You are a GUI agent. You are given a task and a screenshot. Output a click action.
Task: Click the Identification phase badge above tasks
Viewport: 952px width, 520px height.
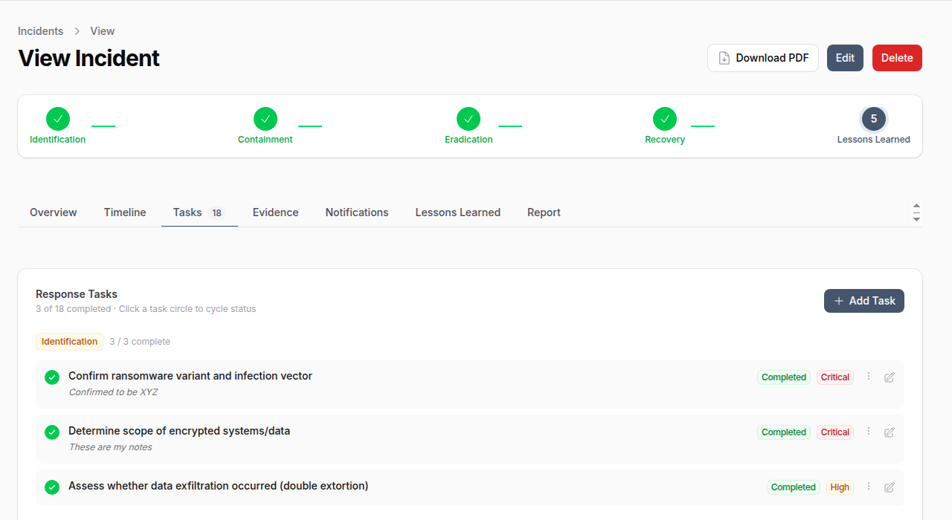69,341
